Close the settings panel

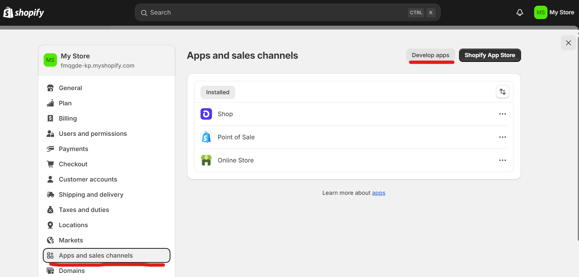point(568,43)
